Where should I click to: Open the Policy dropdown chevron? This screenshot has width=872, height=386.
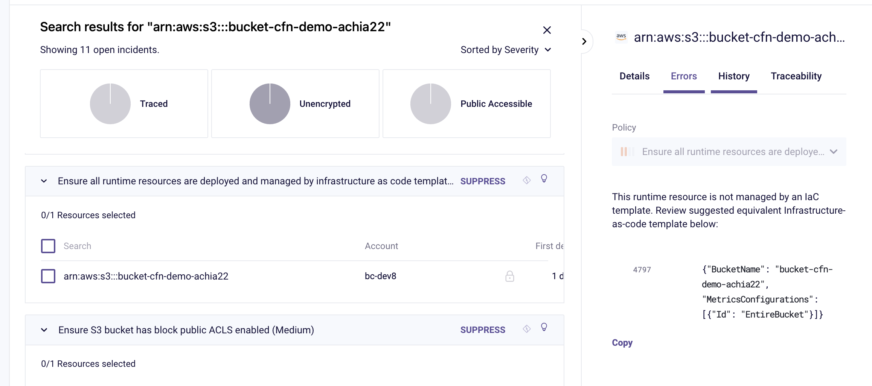coord(834,152)
